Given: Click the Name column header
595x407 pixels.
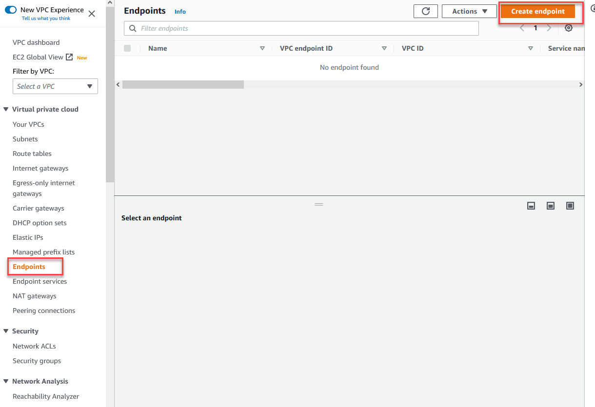Looking at the screenshot, I should (x=158, y=48).
